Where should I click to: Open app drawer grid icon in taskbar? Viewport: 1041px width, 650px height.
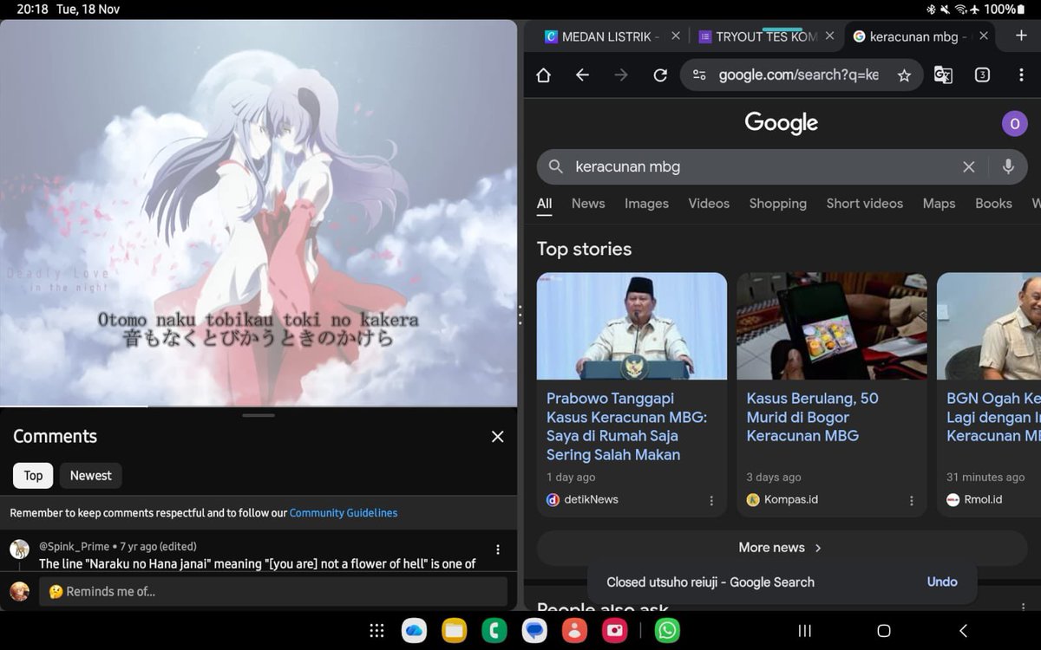pyautogui.click(x=376, y=631)
